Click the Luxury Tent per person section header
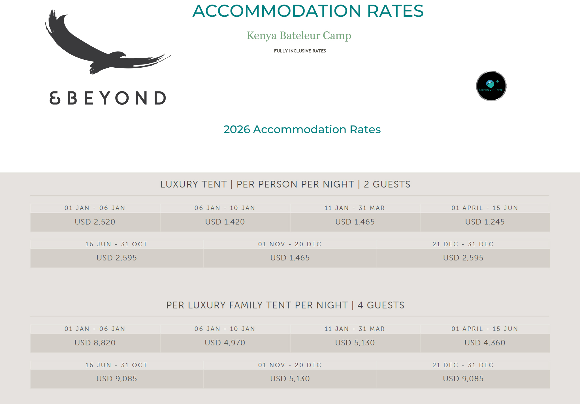Viewport: 580px width, 404px height. (285, 184)
